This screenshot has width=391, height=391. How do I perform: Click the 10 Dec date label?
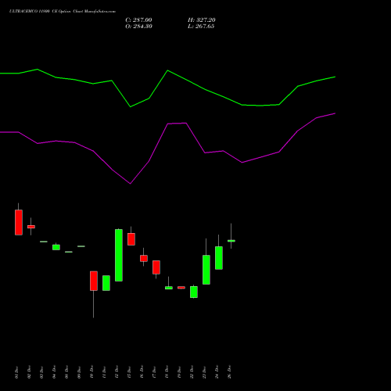91,372
